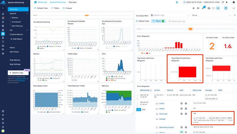Switch to the JSON tab
The height and width of the screenshot is (134, 237).
(143, 110)
